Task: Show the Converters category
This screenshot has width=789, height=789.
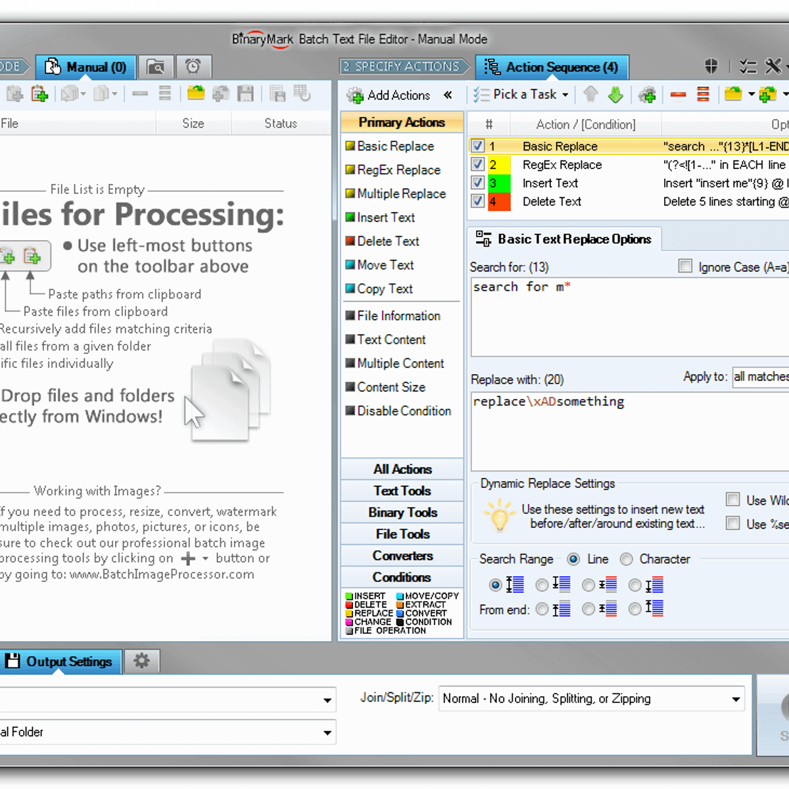Action: pyautogui.click(x=402, y=556)
